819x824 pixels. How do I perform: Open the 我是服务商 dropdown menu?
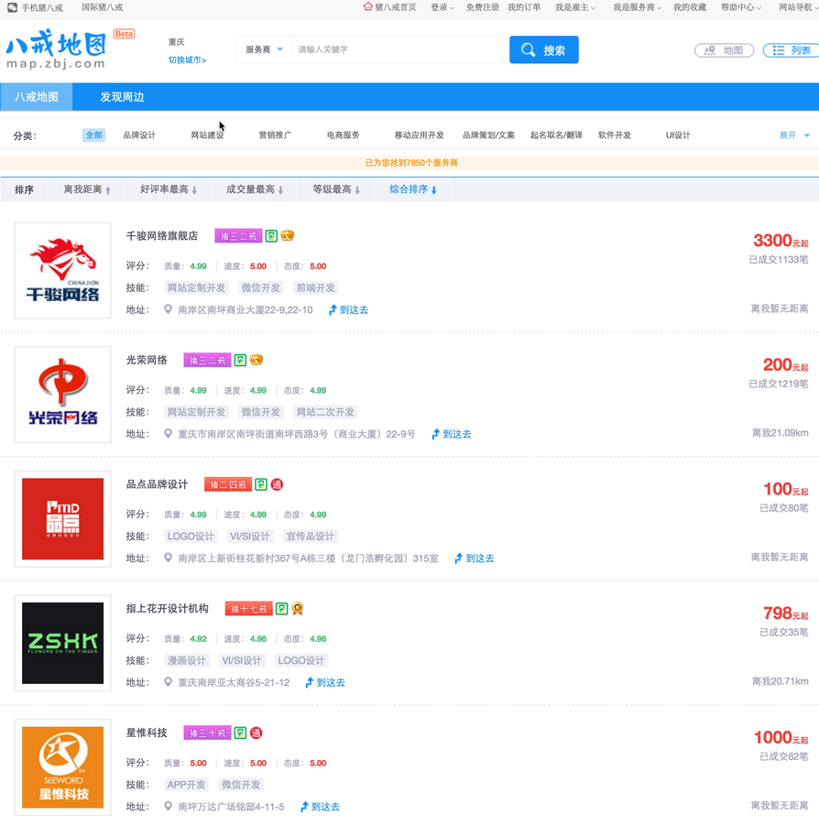coord(637,7)
